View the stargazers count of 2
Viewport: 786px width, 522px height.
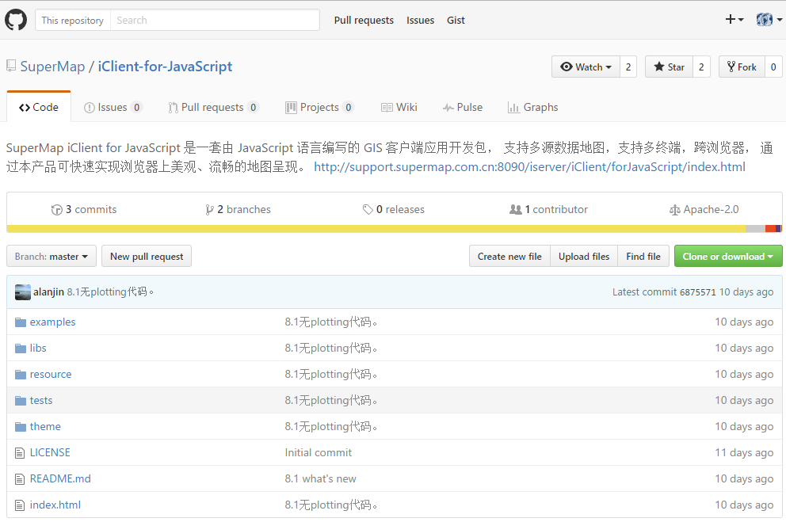pyautogui.click(x=701, y=67)
